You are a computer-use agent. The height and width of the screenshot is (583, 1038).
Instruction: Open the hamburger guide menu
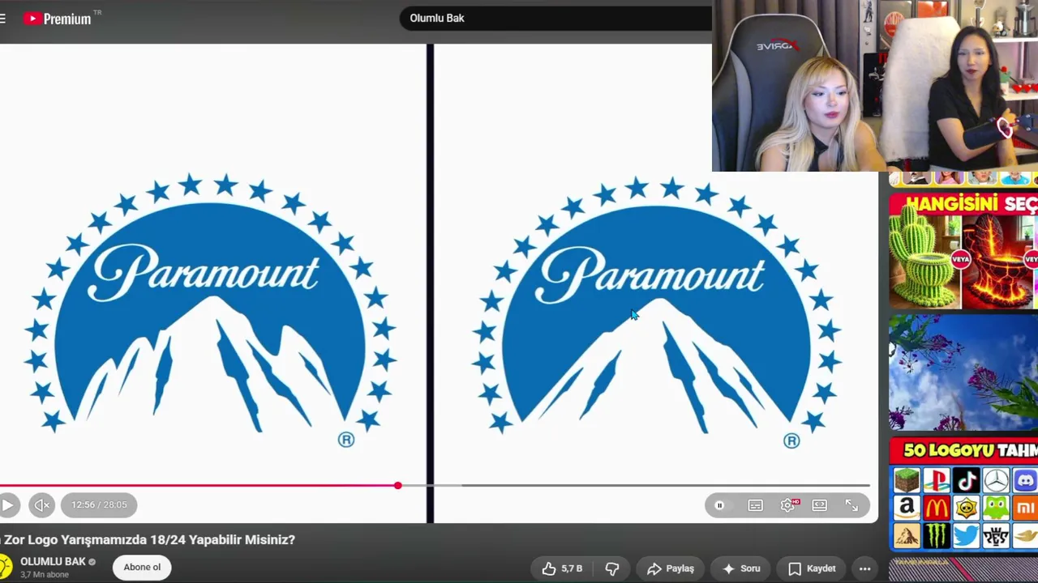point(2,18)
